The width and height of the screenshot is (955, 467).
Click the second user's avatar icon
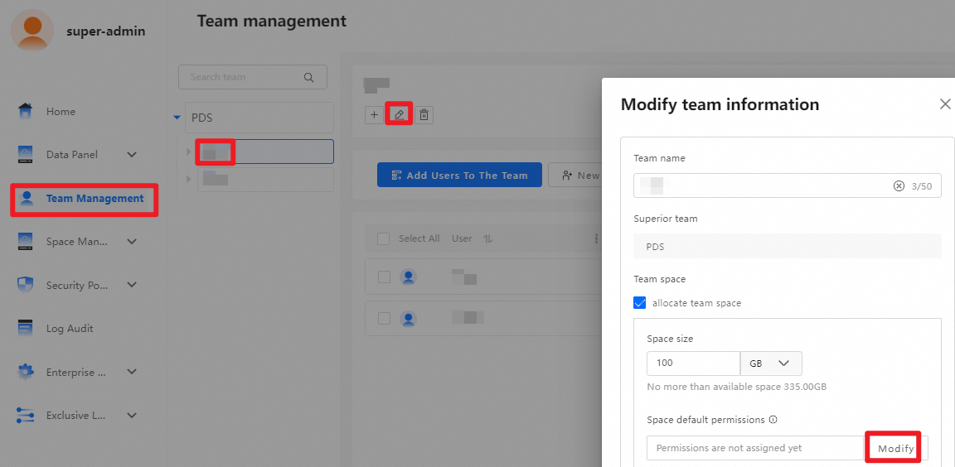(x=409, y=318)
